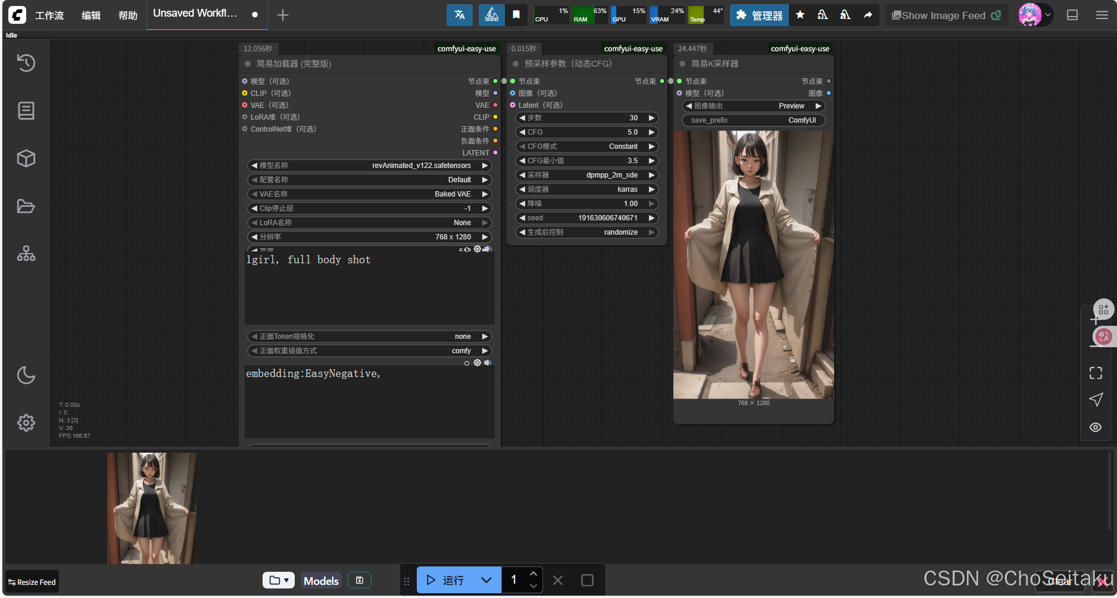Click the bookmark icon in top toolbar
The height and width of the screenshot is (598, 1117).
(x=516, y=15)
